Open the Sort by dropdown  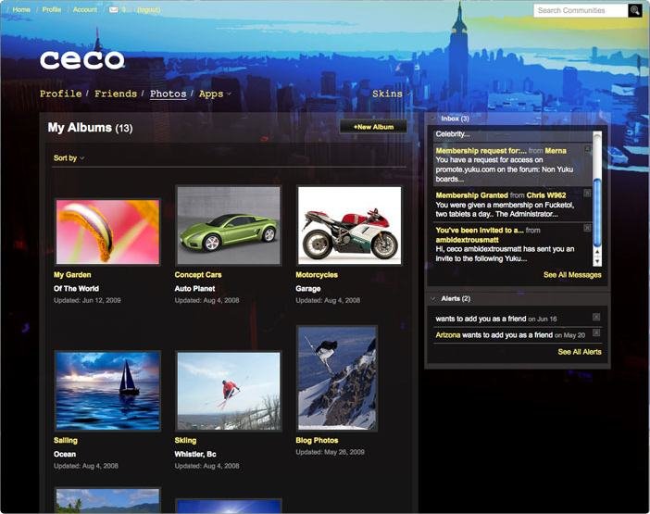69,158
